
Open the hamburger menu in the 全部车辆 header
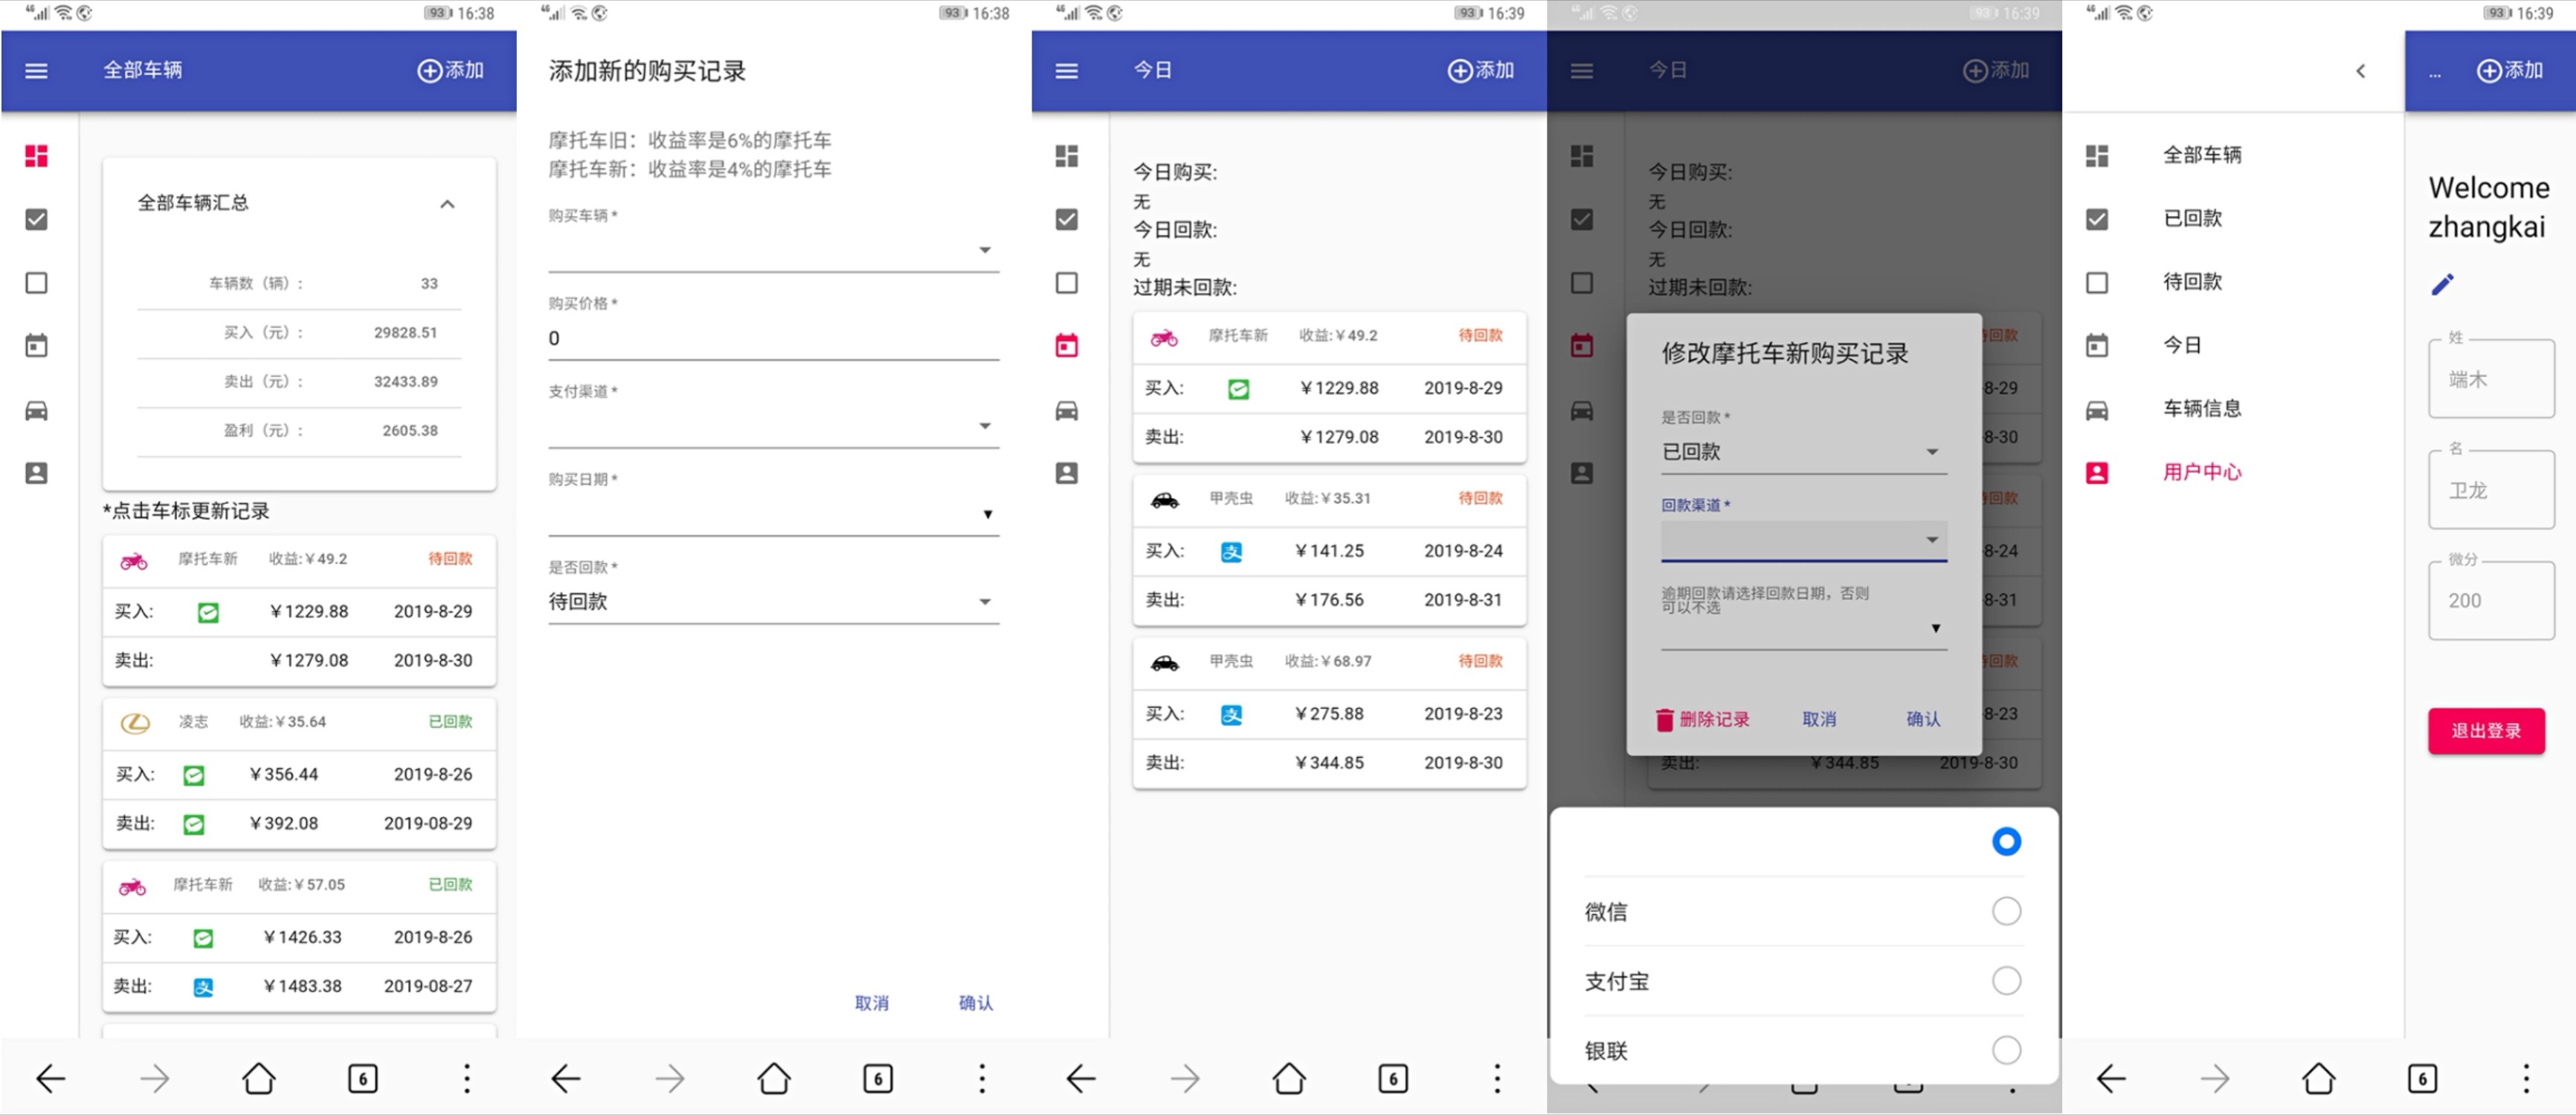point(37,71)
